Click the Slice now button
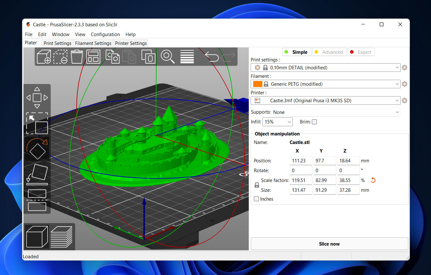This screenshot has height=275, width=431. tap(329, 244)
